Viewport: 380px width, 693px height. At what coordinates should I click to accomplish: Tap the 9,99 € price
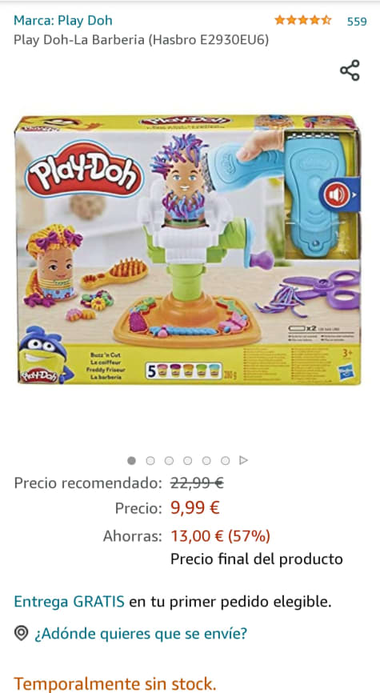(195, 508)
